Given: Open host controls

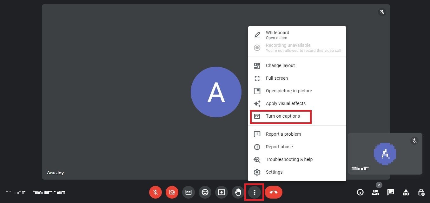Looking at the screenshot, I should (x=421, y=192).
